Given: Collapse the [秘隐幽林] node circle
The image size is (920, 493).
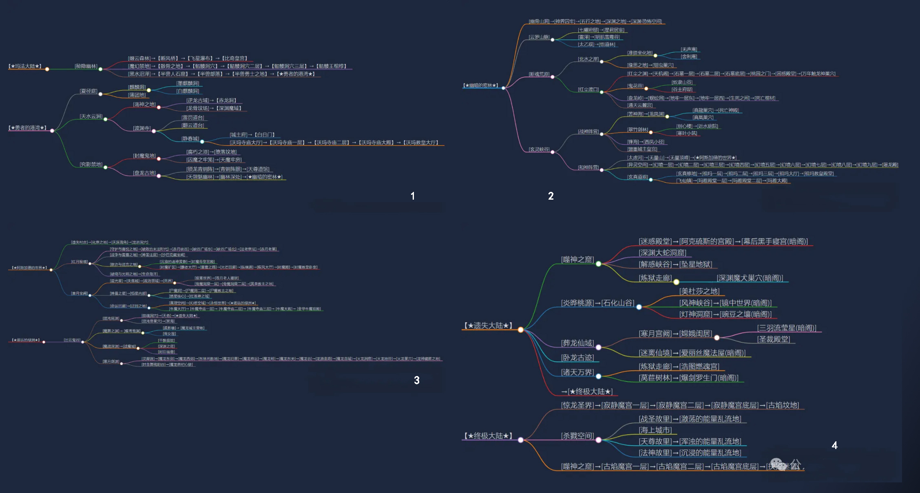Looking at the screenshot, I should click(x=100, y=69).
